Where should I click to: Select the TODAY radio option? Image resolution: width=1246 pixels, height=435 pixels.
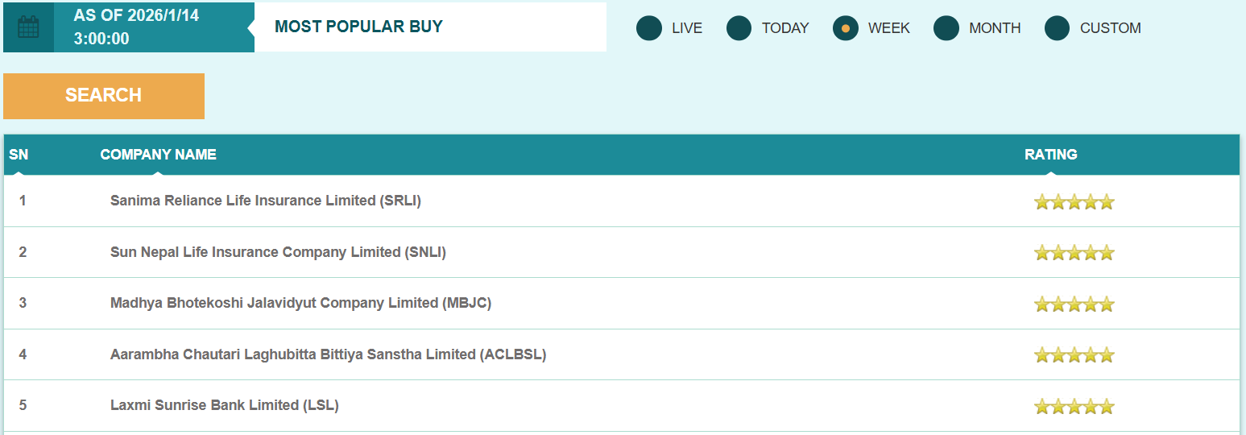[x=739, y=28]
